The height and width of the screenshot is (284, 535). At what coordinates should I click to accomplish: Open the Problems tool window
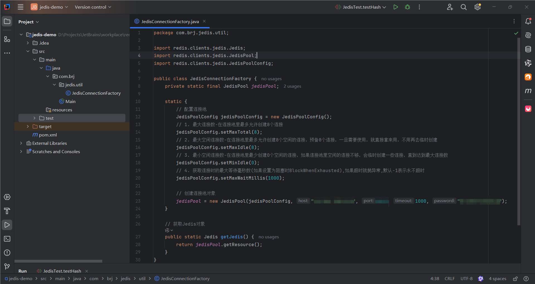7,253
